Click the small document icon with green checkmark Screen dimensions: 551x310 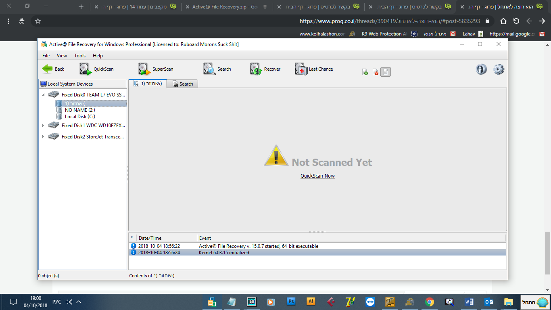[365, 72]
